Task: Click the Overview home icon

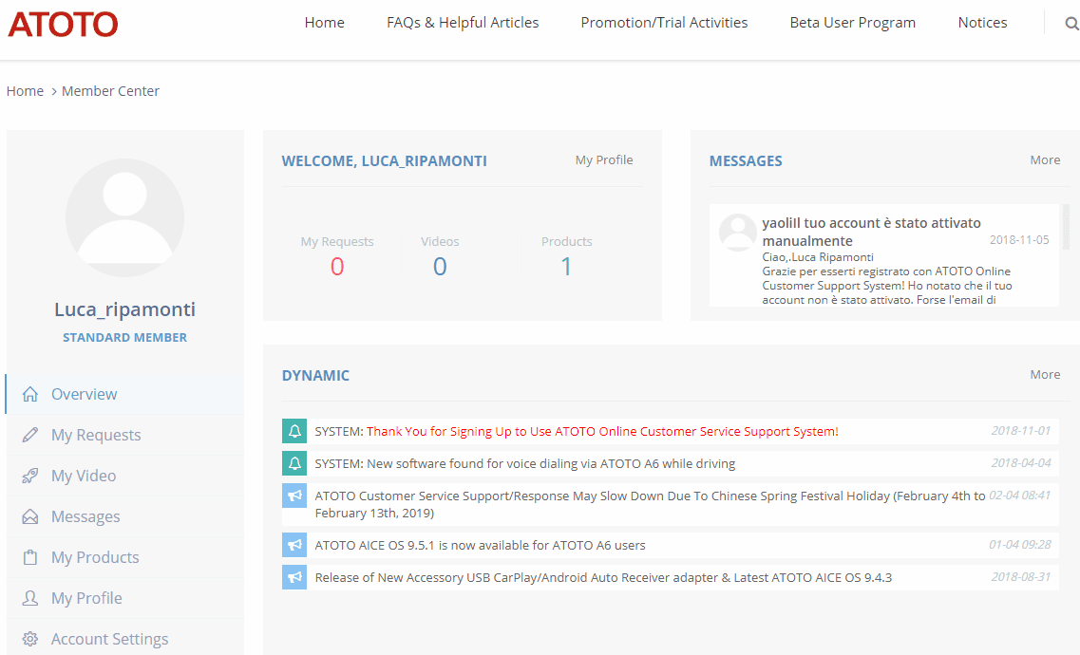Action: (30, 394)
